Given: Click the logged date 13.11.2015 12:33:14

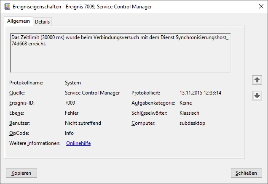Looking at the screenshot, I should point(200,93).
